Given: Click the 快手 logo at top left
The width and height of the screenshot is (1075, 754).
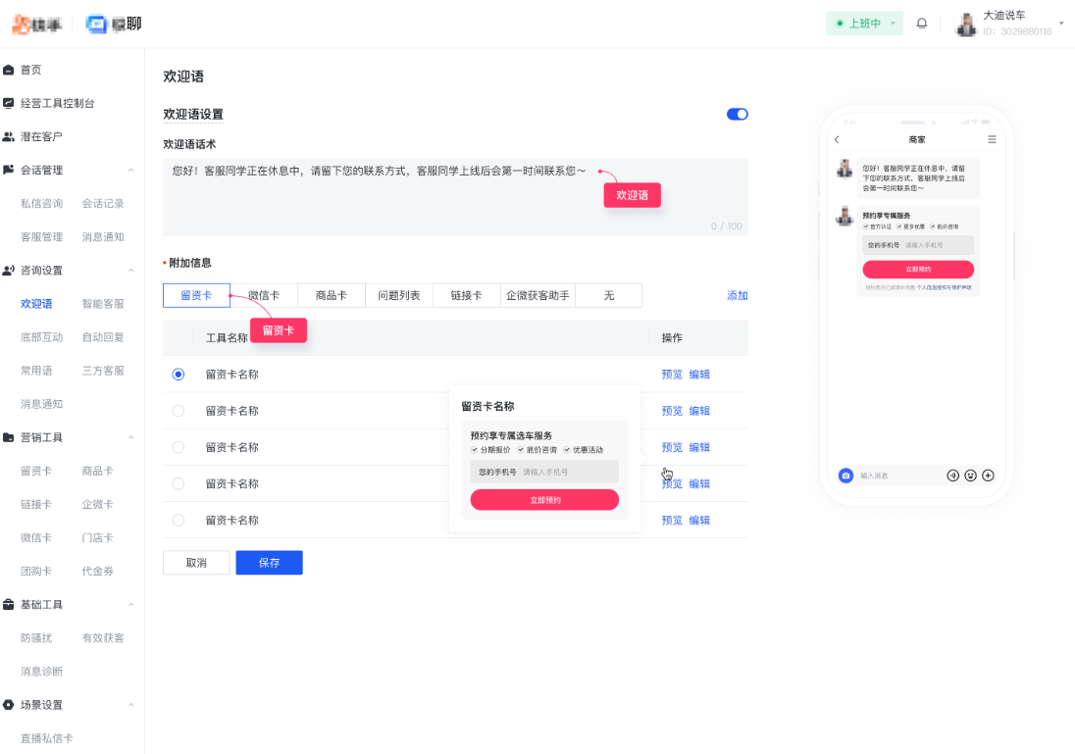Looking at the screenshot, I should (x=36, y=24).
